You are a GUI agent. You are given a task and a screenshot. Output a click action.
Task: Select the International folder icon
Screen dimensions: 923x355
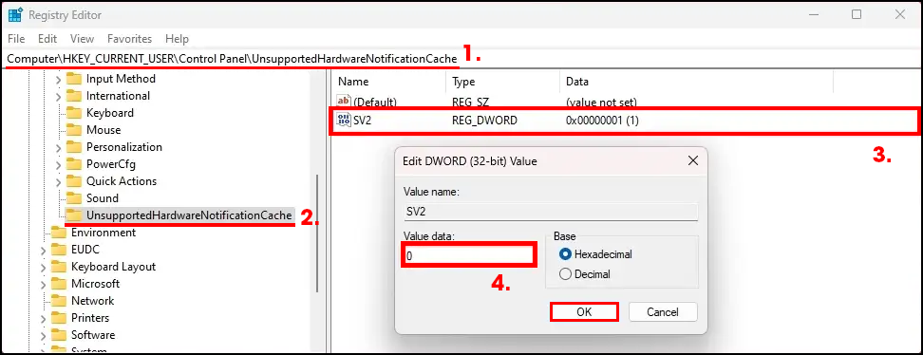coord(73,96)
